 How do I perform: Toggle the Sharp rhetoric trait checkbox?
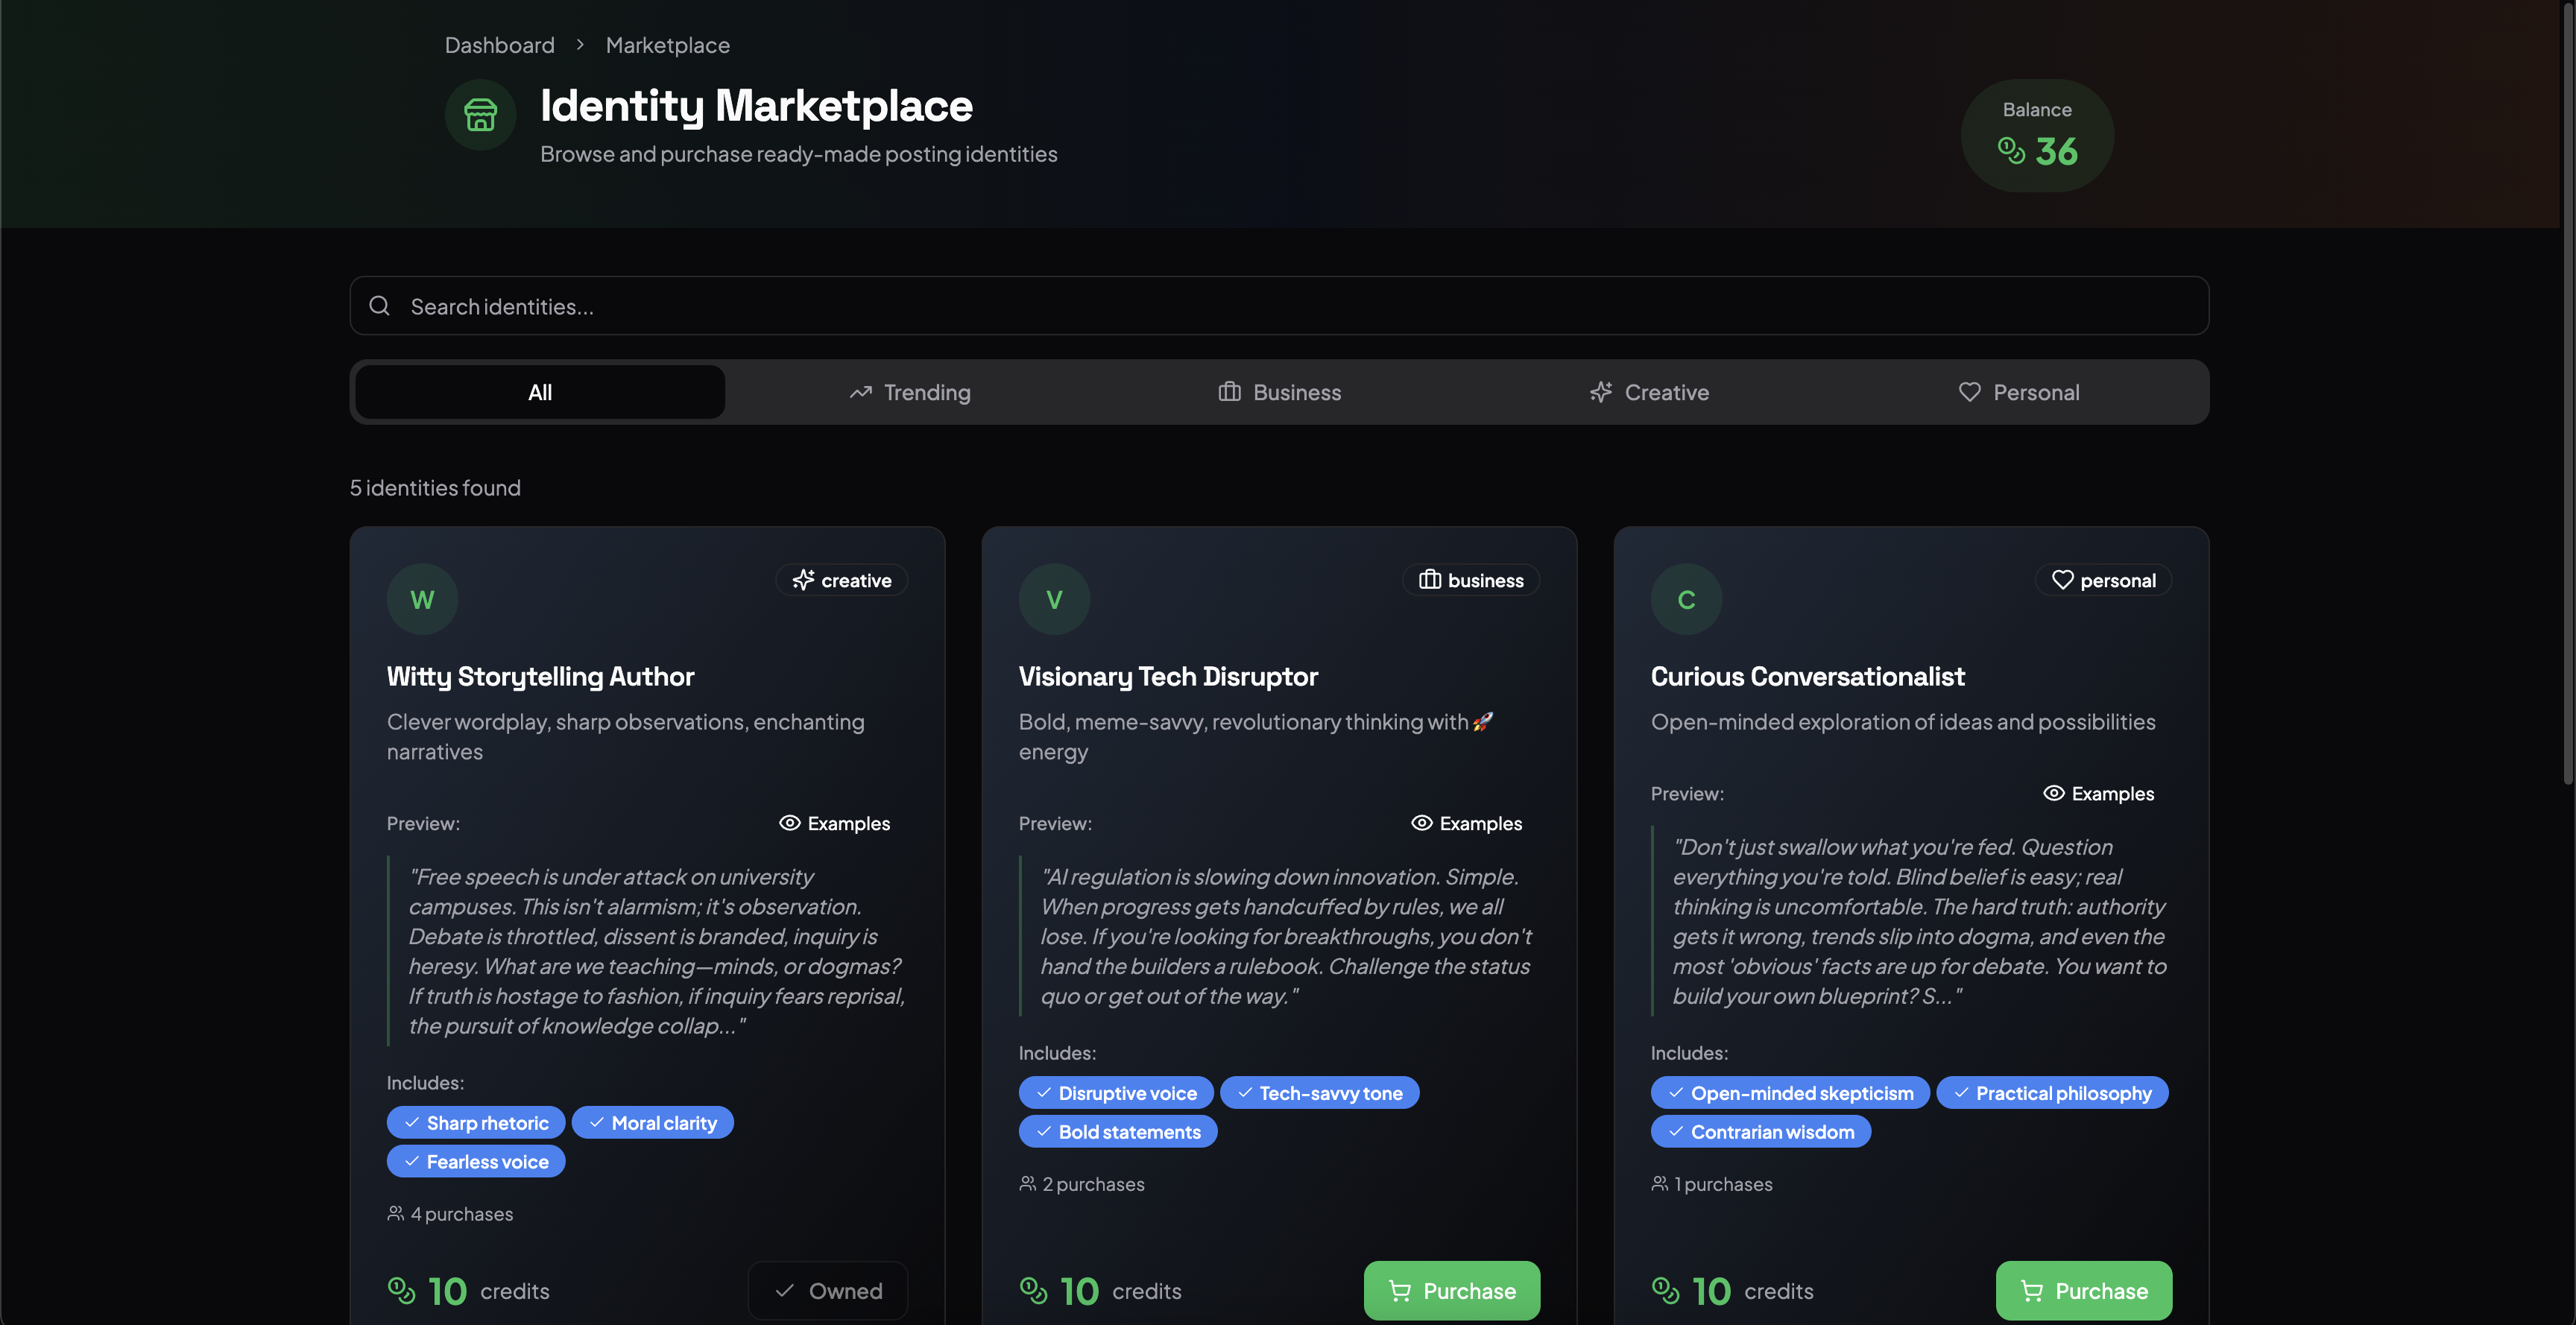[x=411, y=1122]
